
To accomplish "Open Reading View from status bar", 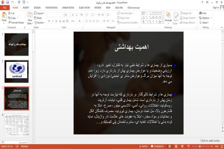I will click(x=182, y=146).
